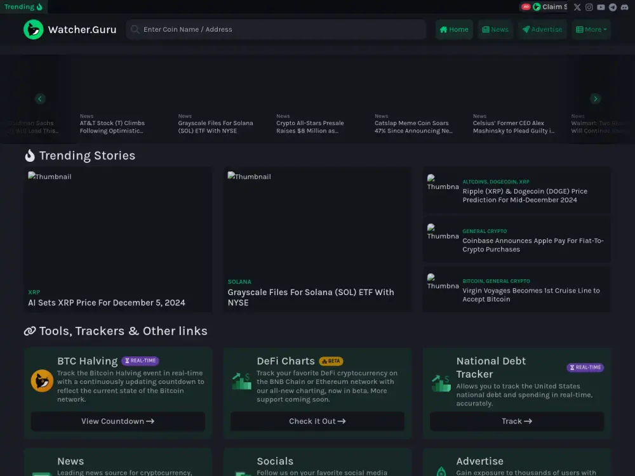Open the X (Twitter) social icon
635x476 pixels.
(x=577, y=7)
